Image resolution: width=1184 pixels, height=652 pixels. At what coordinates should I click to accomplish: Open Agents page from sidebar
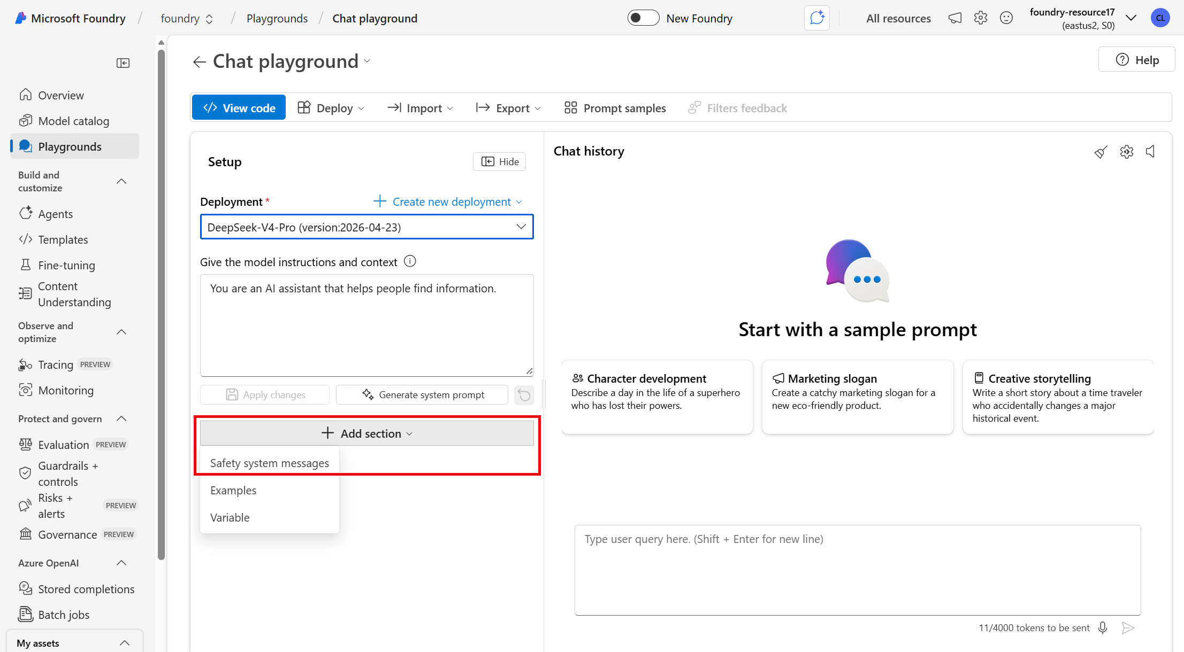pos(75,214)
